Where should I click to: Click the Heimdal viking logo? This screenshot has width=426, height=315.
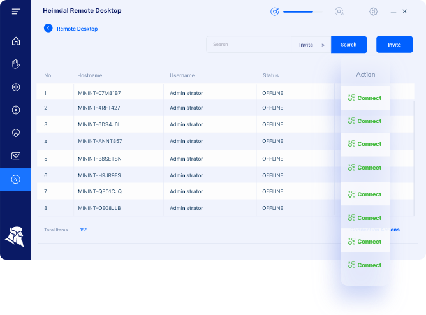15,236
